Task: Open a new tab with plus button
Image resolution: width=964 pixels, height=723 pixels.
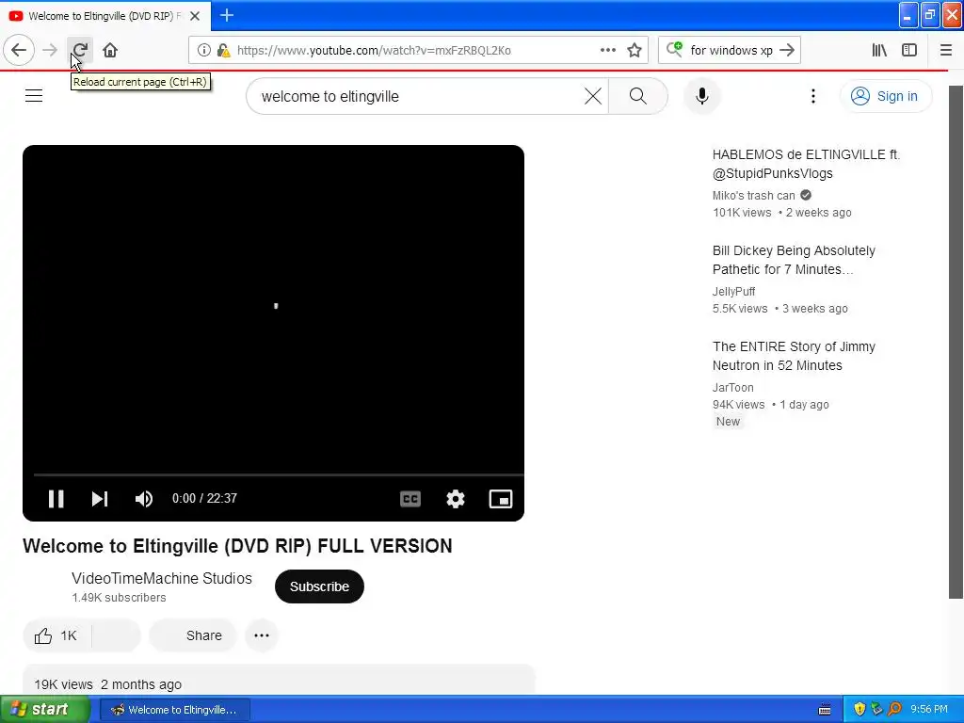Action: (x=227, y=15)
